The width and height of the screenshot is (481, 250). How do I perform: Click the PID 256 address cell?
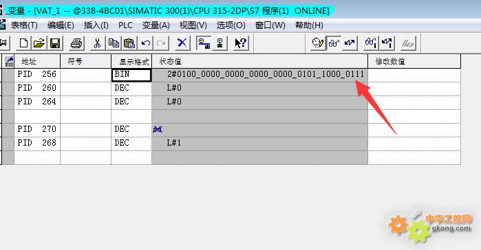point(37,75)
